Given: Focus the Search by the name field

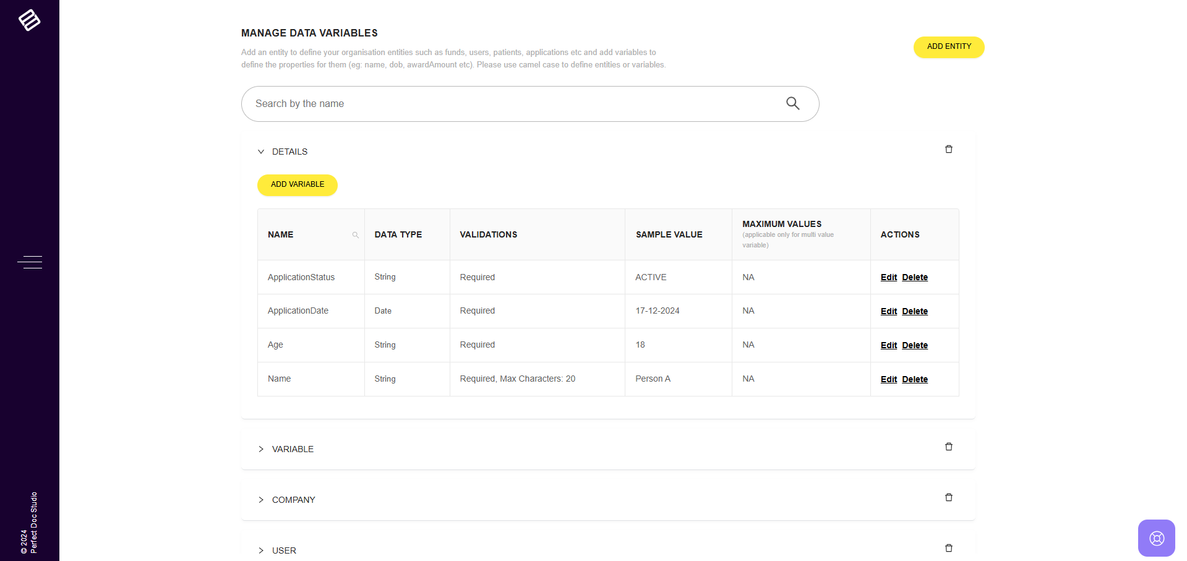Looking at the screenshot, I should (x=513, y=104).
